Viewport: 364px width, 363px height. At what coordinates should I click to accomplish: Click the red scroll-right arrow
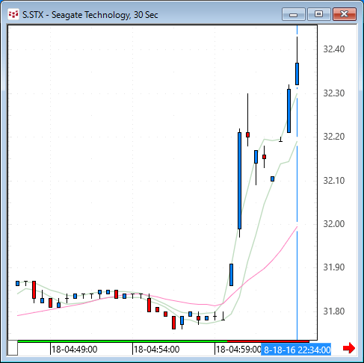(x=349, y=348)
